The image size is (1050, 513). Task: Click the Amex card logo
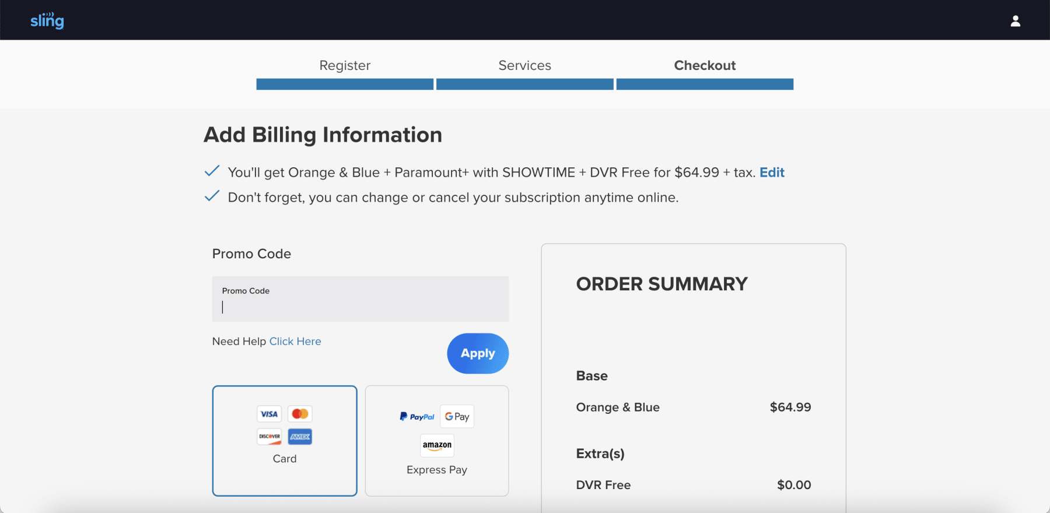pos(300,437)
